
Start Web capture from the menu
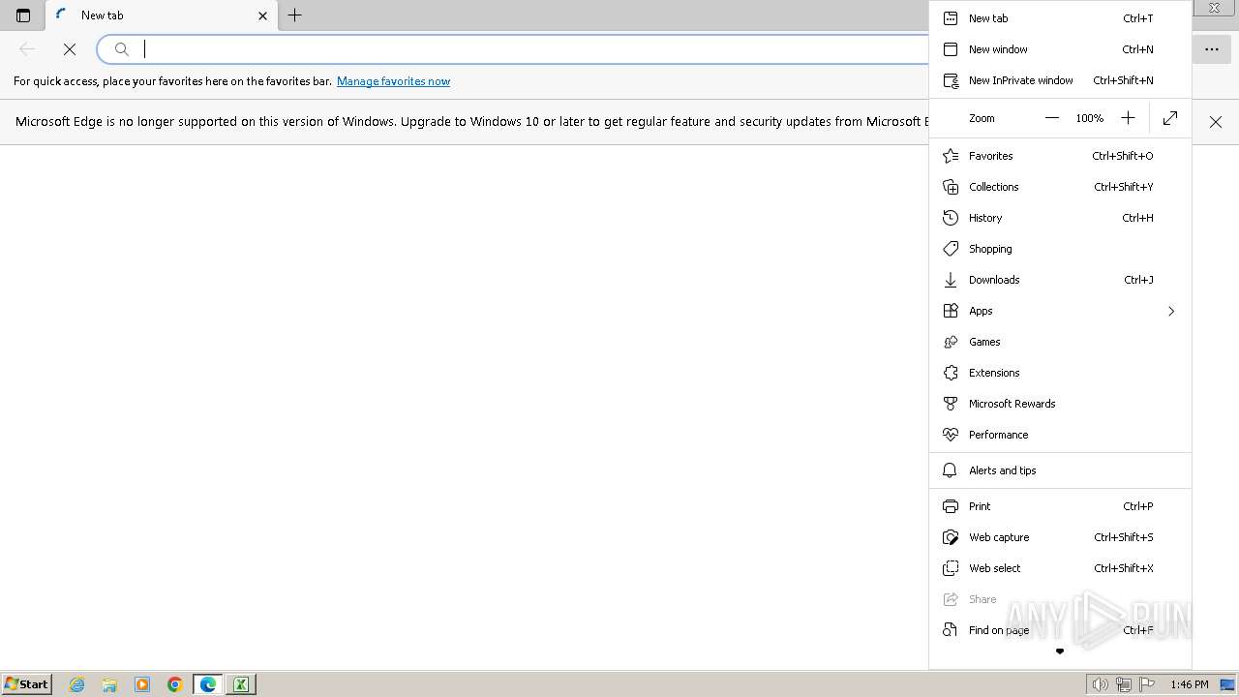(x=1060, y=537)
